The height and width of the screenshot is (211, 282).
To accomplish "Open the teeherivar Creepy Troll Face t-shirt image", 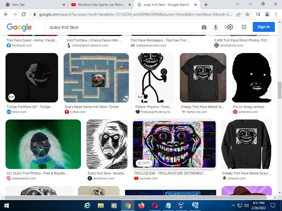I will (x=203, y=78).
